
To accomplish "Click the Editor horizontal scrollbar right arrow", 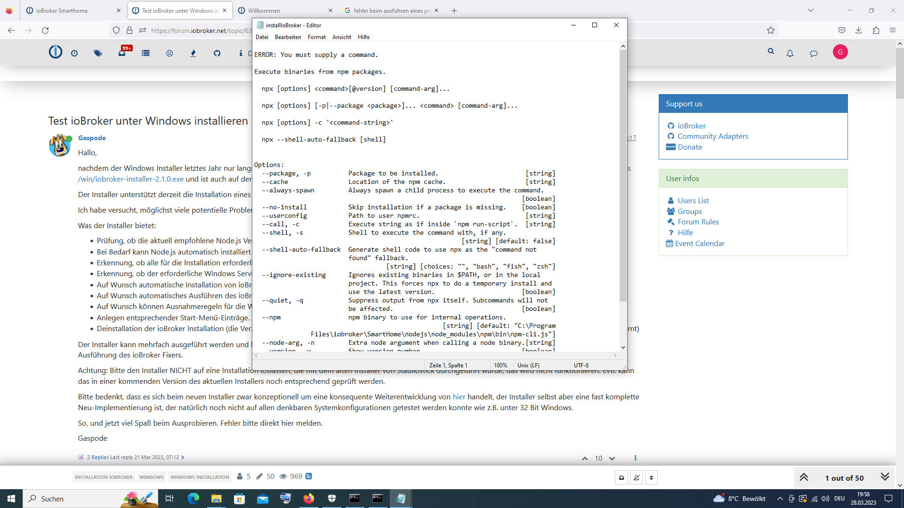I will [615, 356].
